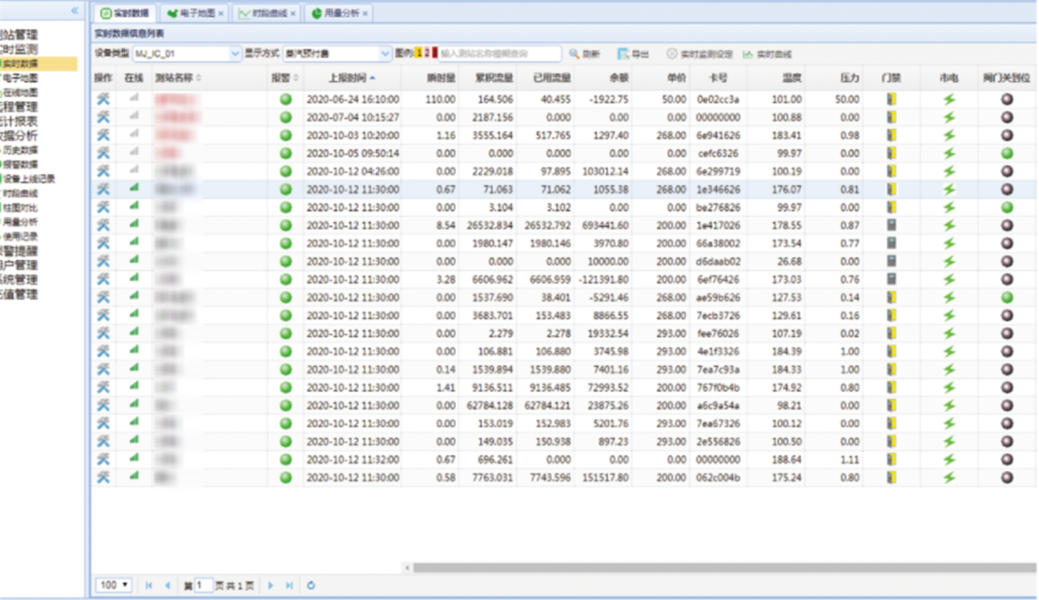Click the 实时曲线 button
The image size is (1039, 600).
tap(766, 54)
